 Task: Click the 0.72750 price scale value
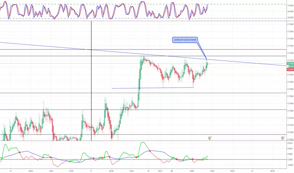(291, 118)
